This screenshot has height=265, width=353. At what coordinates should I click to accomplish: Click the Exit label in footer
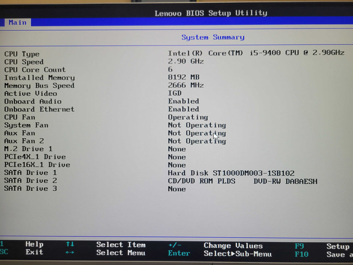34,252
